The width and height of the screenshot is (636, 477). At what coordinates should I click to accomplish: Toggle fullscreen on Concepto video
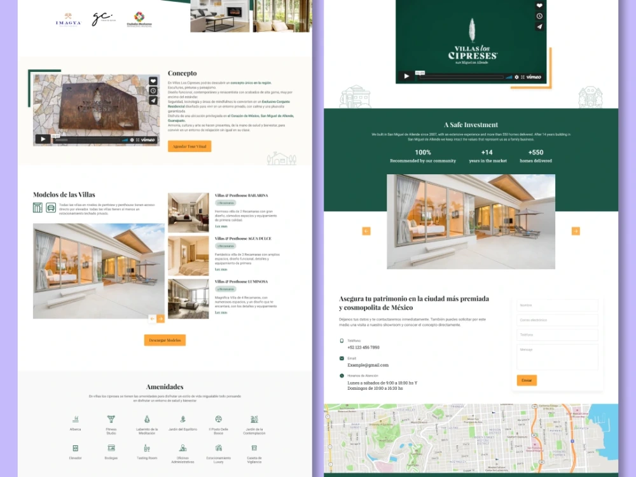coord(138,140)
